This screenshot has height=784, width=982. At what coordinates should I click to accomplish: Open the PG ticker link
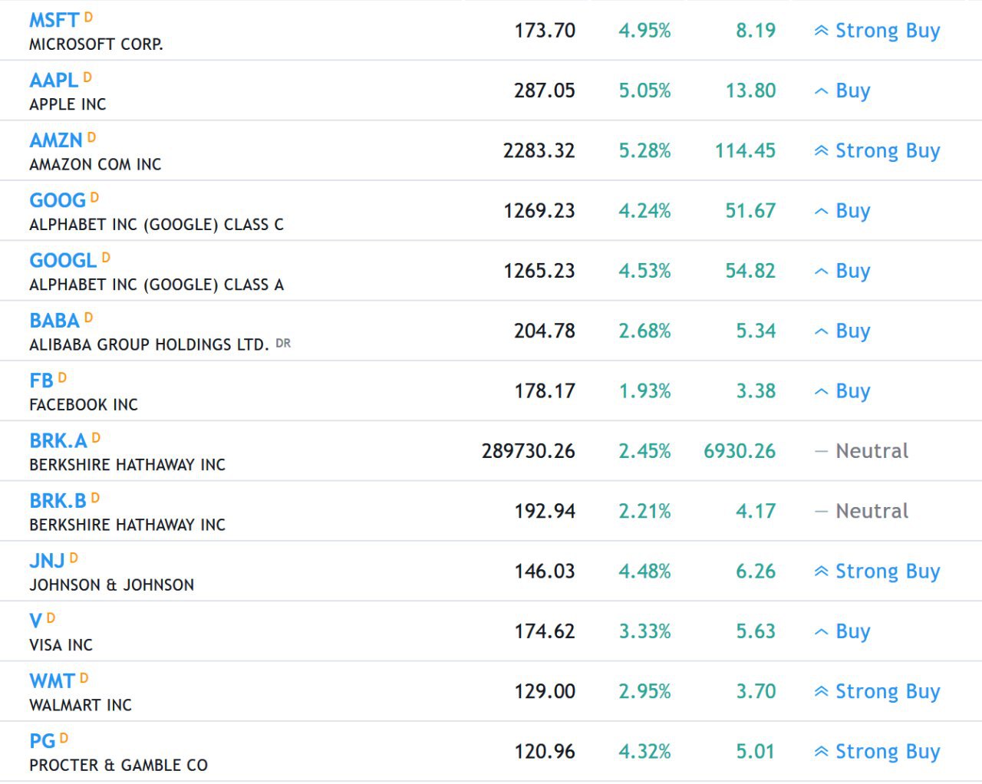click(42, 741)
